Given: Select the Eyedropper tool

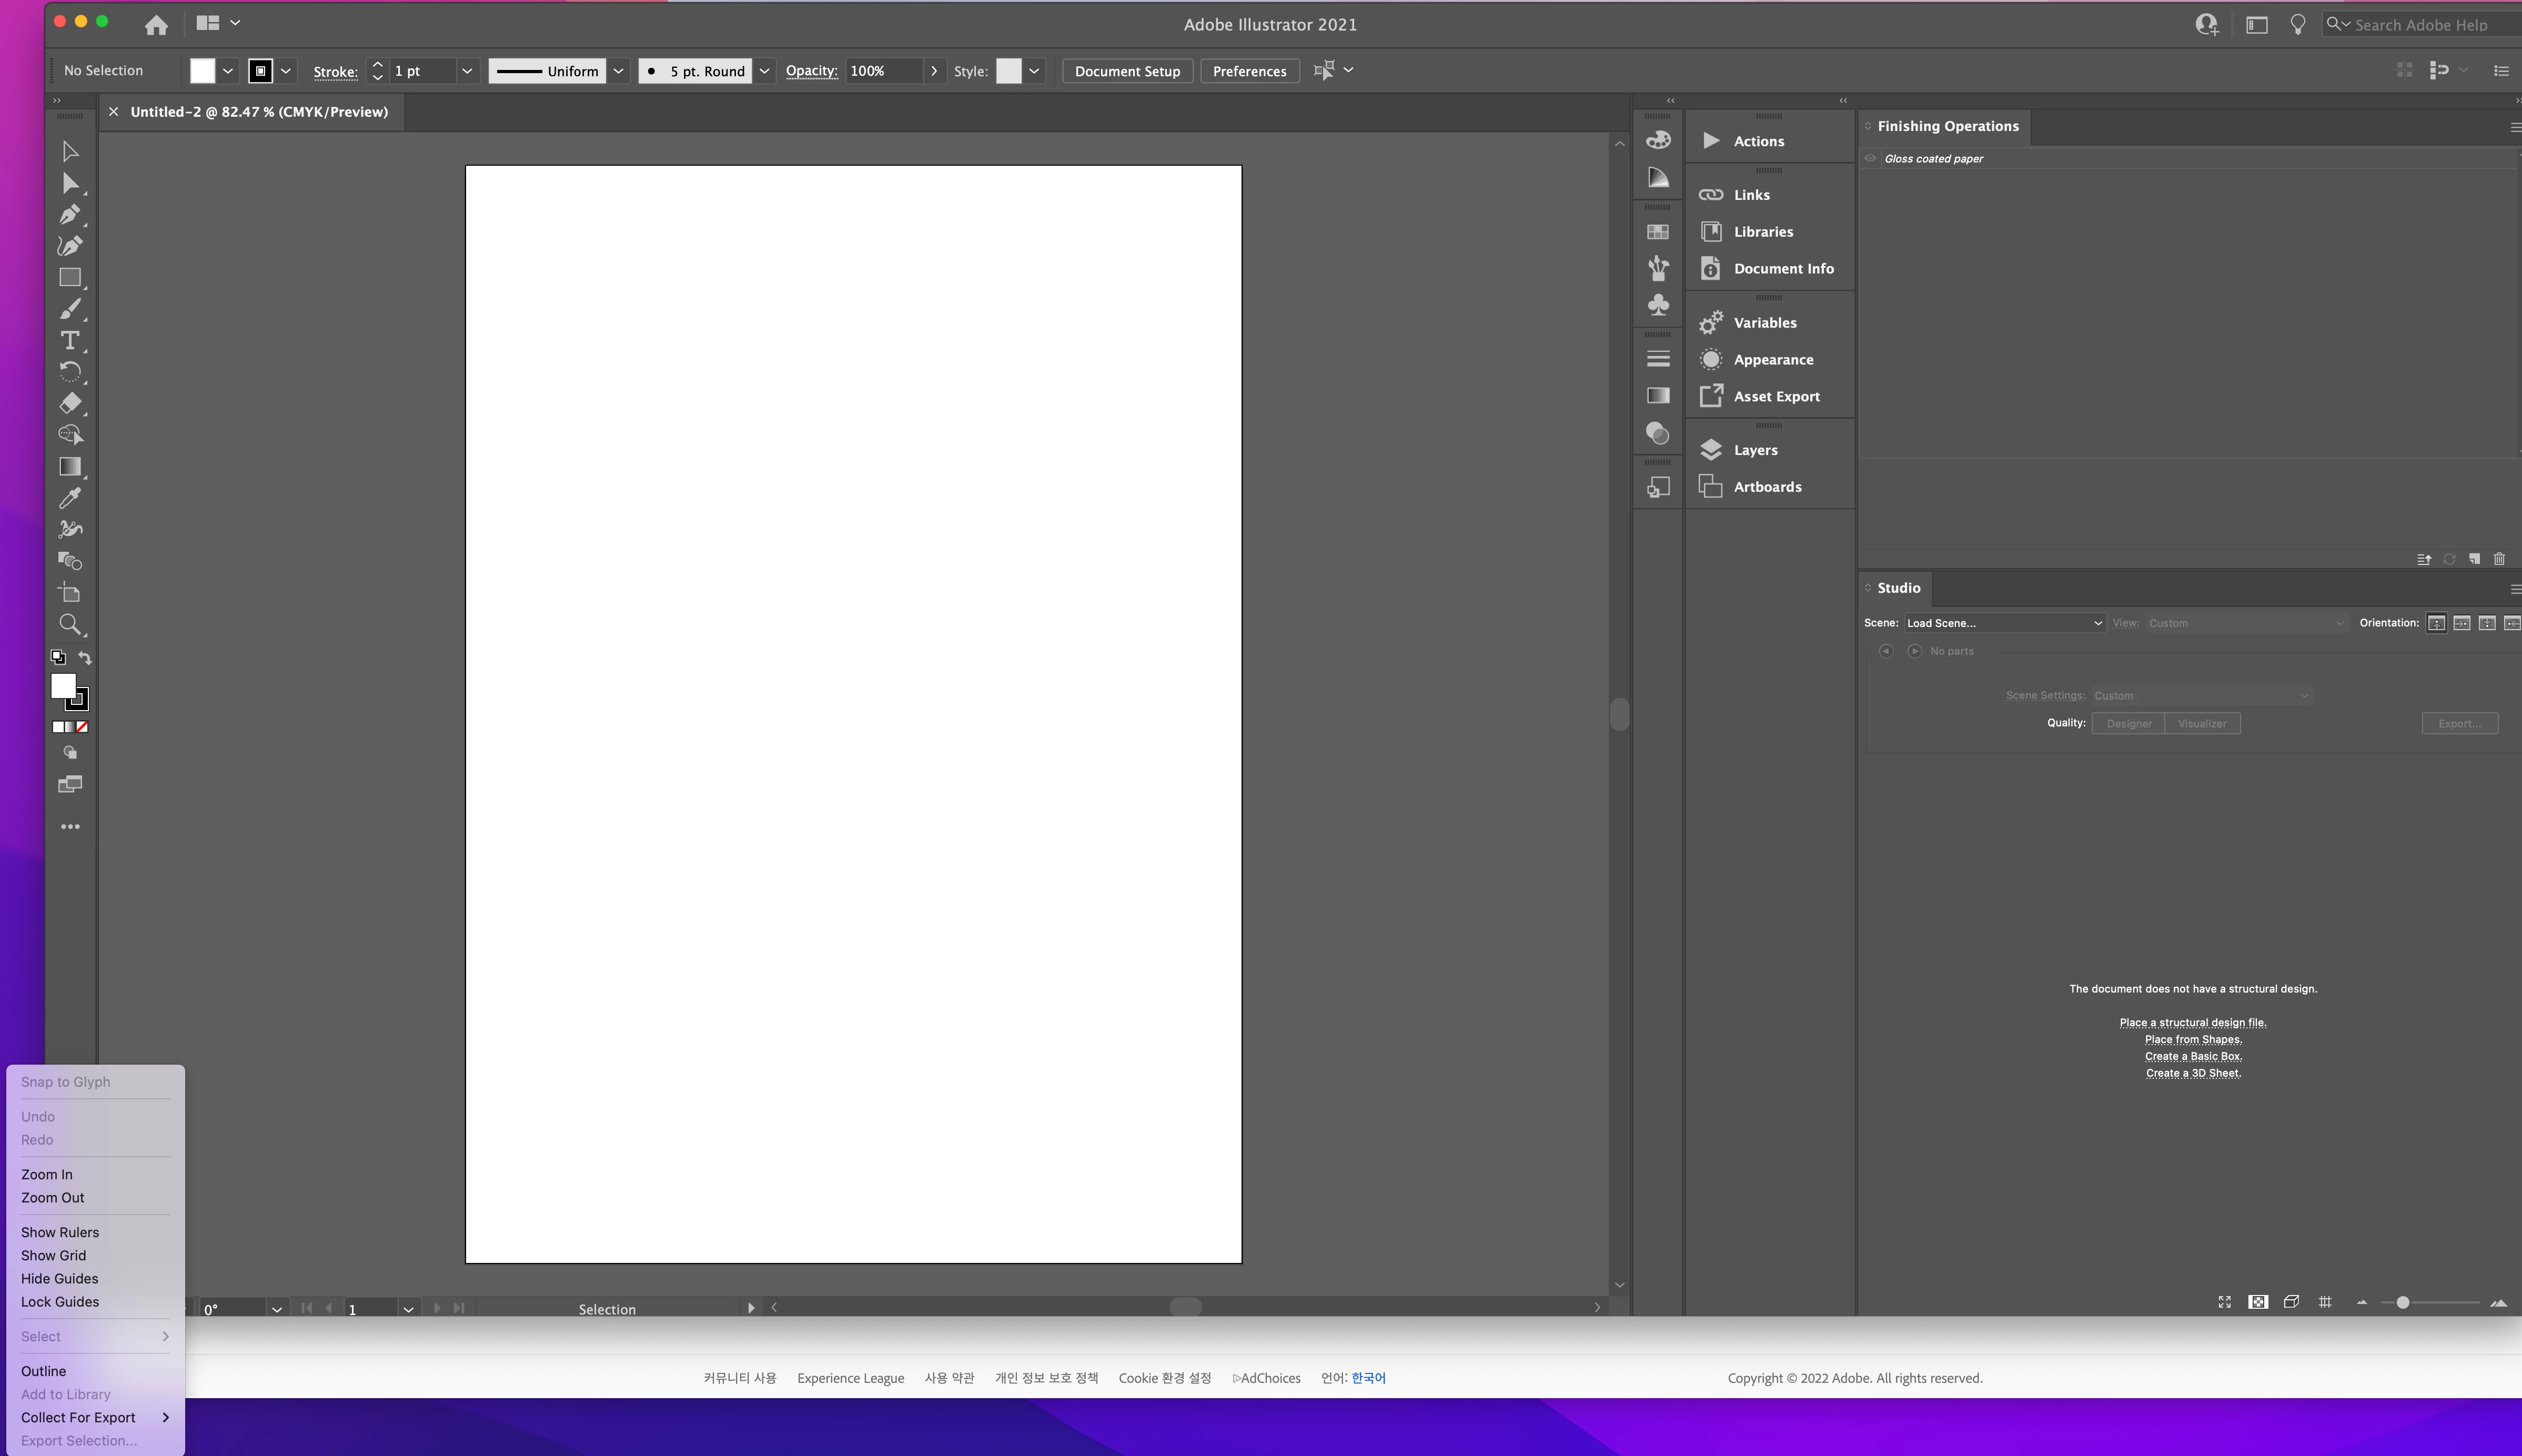Looking at the screenshot, I should click(69, 498).
